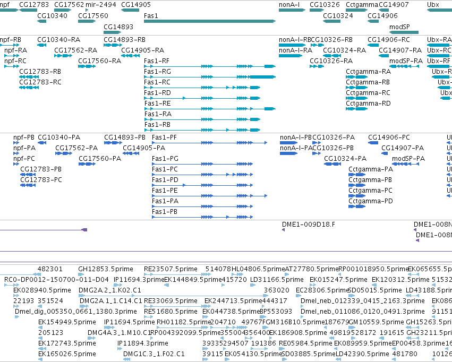Select the modSP-PA protein label
The image size is (452, 362).
[x=408, y=159]
